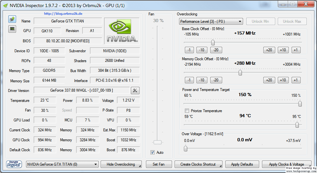The height and width of the screenshot is (173, 317).
Task: Click Base Clock Offset -1 button
Action: tap(189, 50)
